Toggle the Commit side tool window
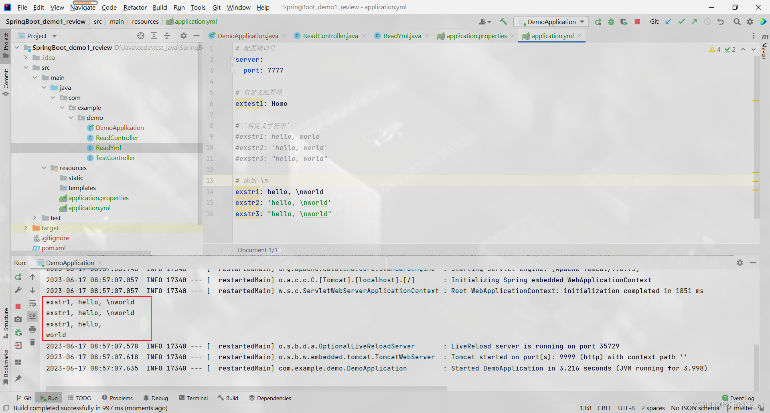 pyautogui.click(x=6, y=82)
